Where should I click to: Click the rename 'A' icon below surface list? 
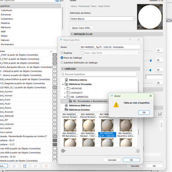(35, 166)
